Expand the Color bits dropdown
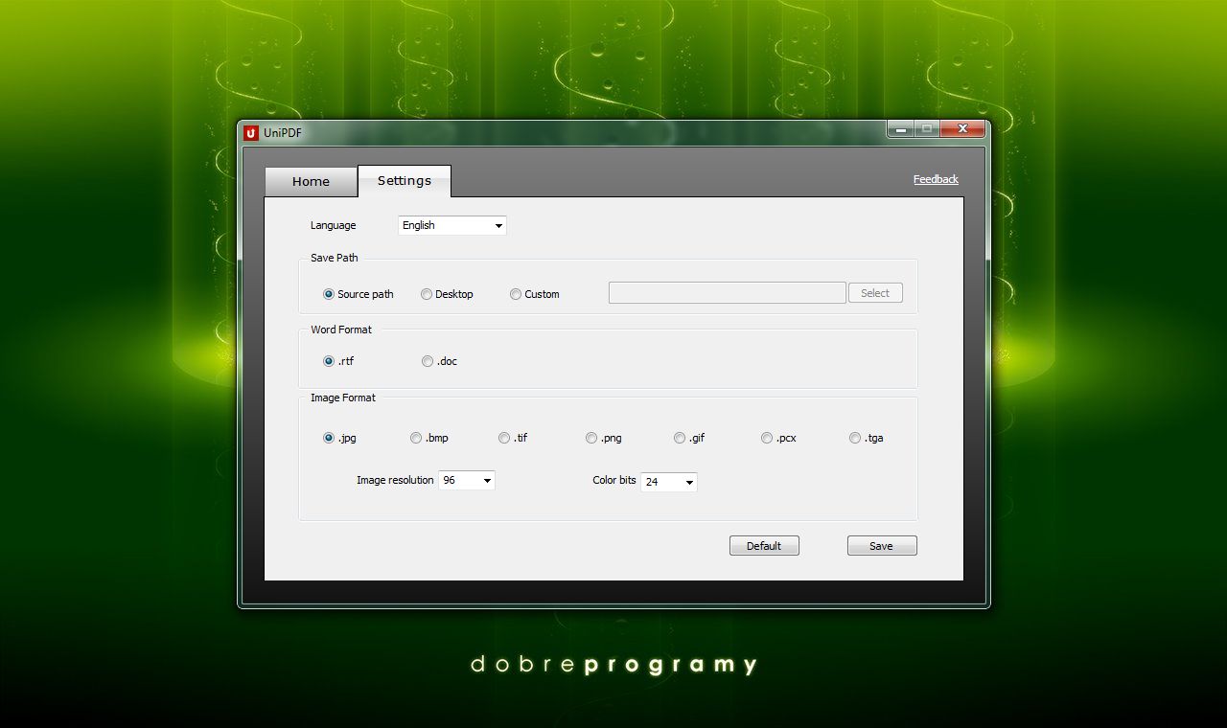This screenshot has height=728, width=1227. (x=669, y=482)
